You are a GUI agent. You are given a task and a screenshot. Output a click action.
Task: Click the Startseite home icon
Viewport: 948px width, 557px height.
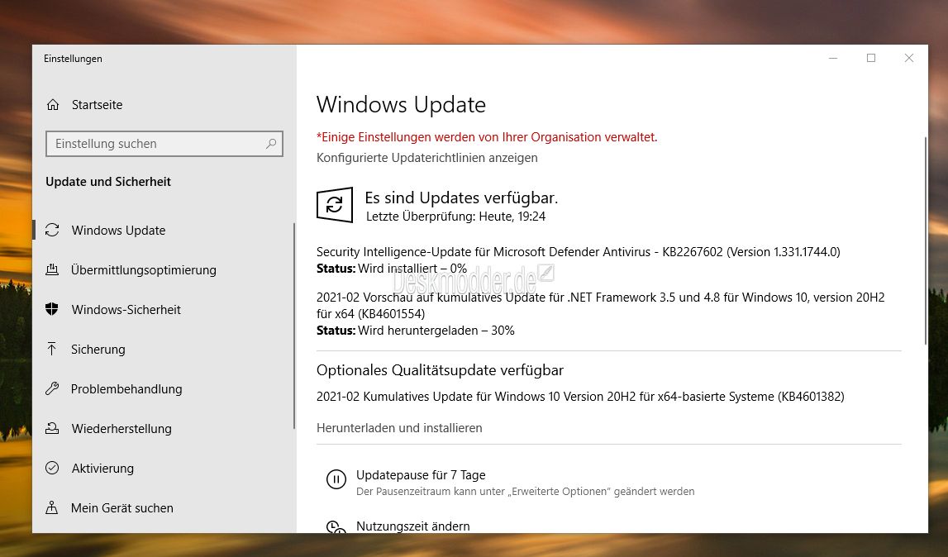53,105
